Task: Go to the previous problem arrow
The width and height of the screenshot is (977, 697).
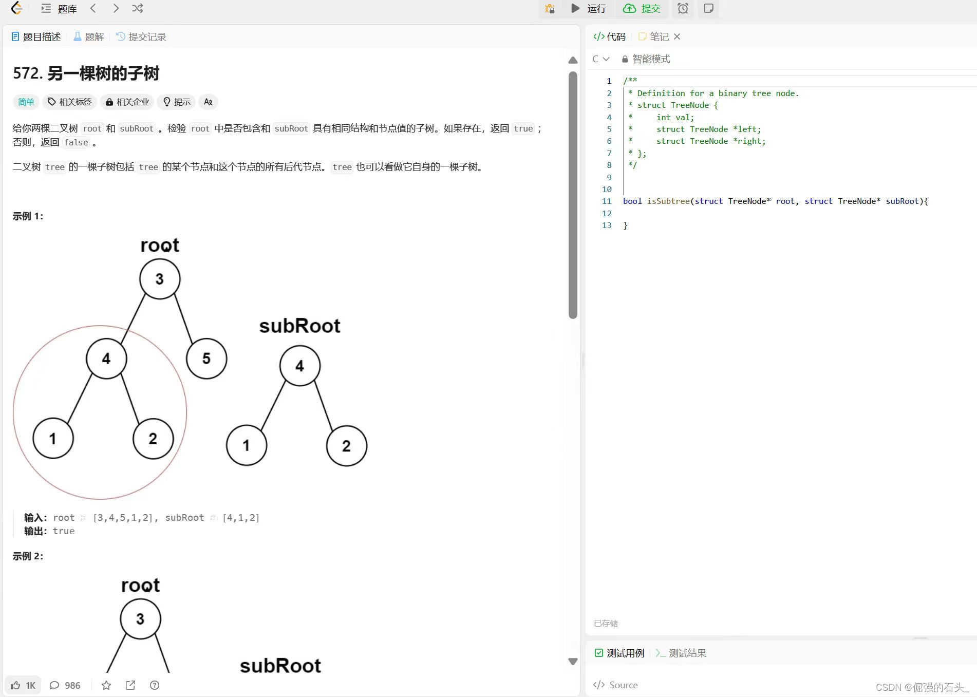Action: (93, 8)
